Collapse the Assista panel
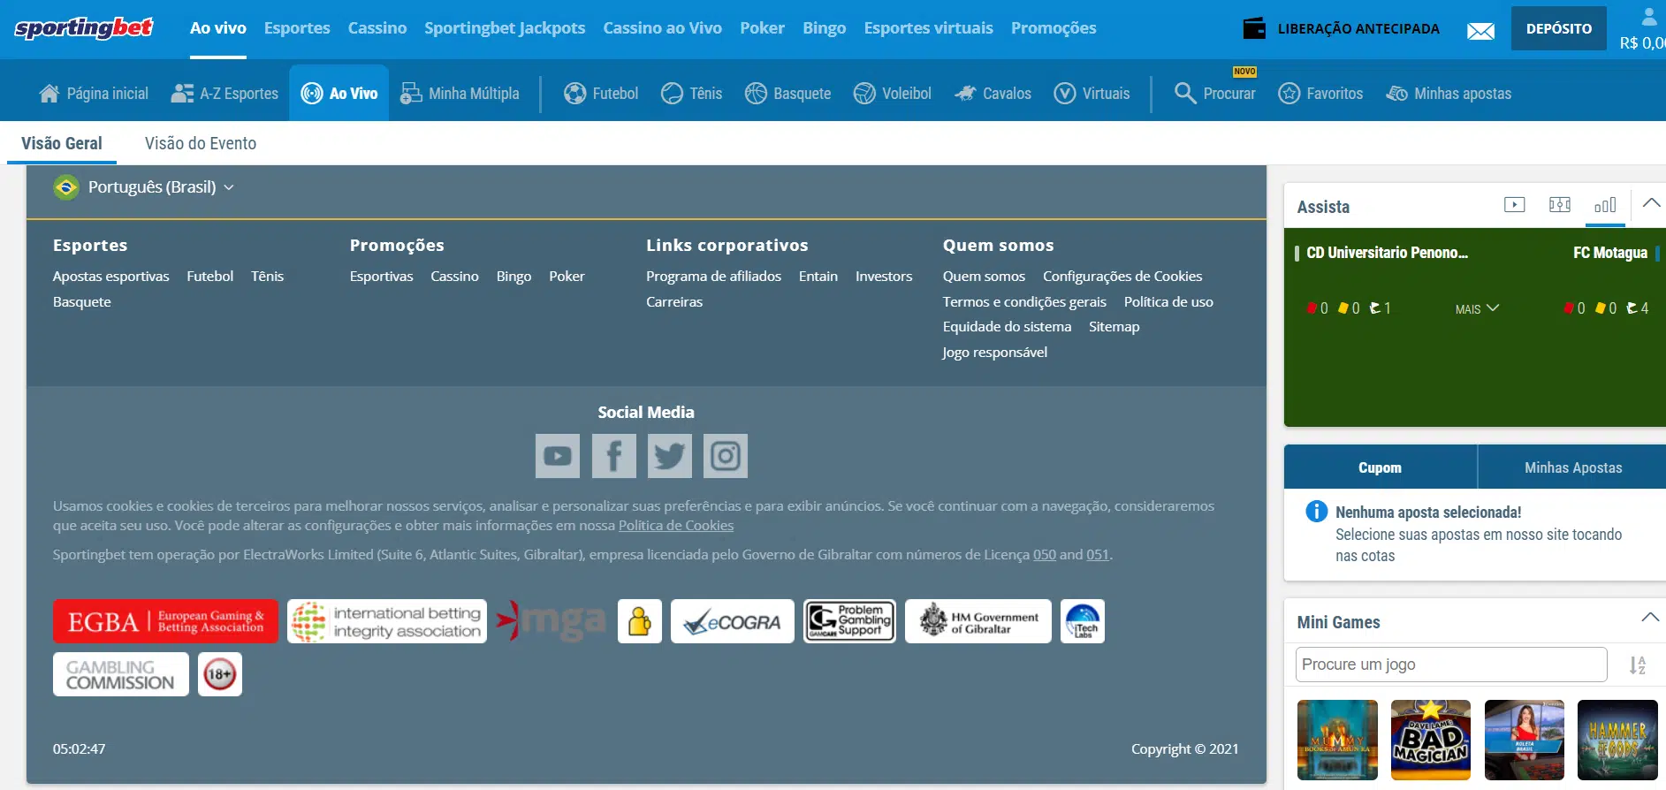The width and height of the screenshot is (1666, 790). pyautogui.click(x=1651, y=203)
